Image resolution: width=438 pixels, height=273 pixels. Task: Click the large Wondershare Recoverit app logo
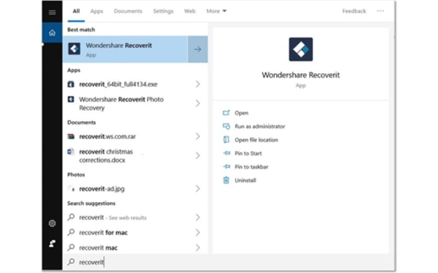301,49
